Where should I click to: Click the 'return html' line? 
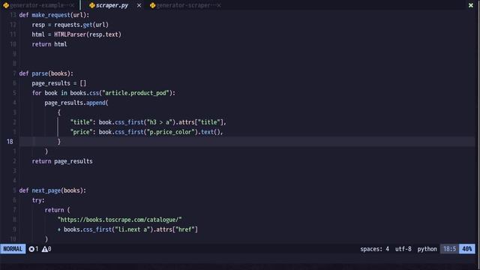pos(49,44)
